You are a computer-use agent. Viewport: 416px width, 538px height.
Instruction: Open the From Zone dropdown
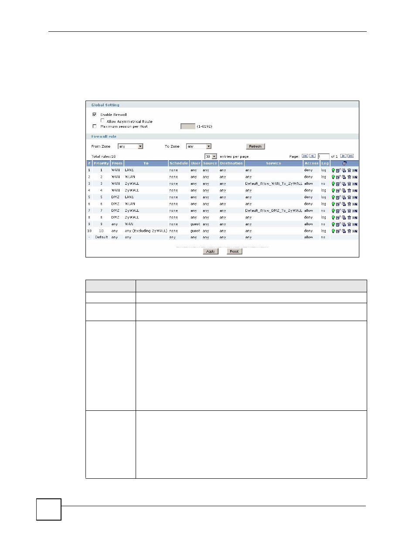pyautogui.click(x=130, y=146)
